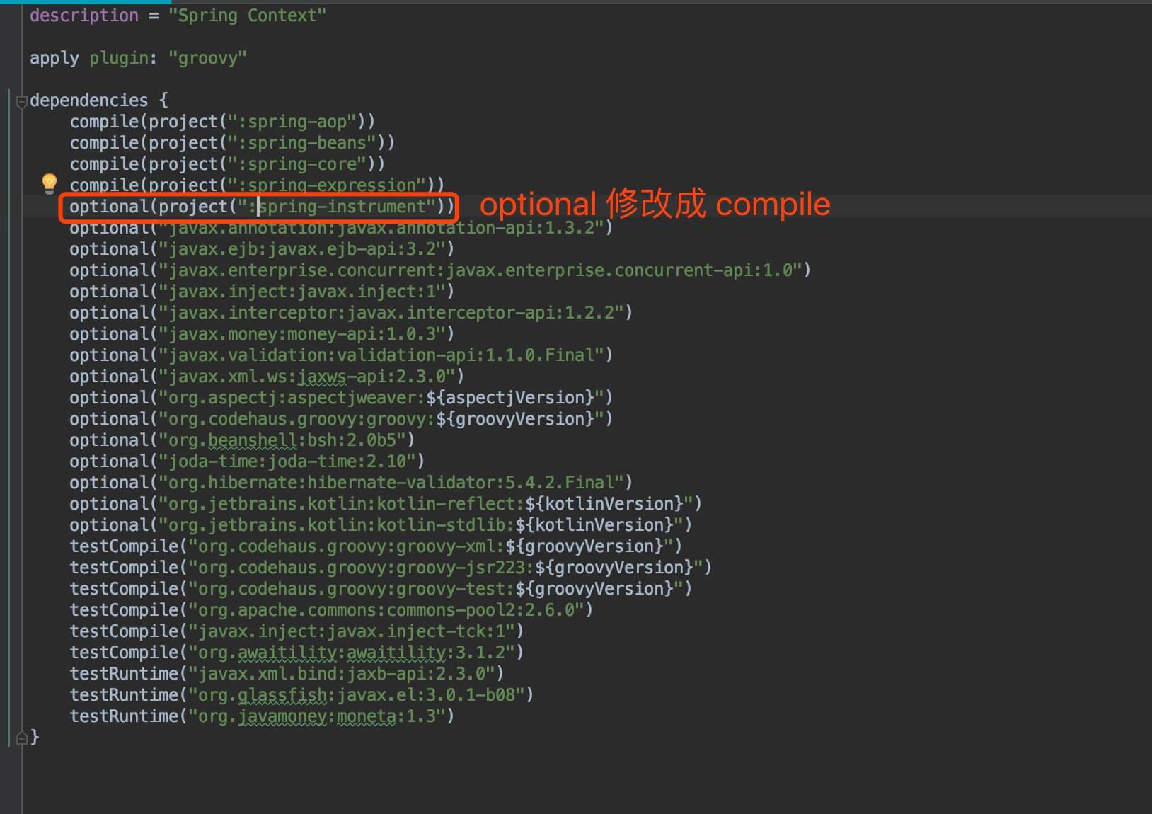The width and height of the screenshot is (1152, 814).
Task: Click the testRuntime jaxb-api:2.3.0 line
Action: coord(287,674)
